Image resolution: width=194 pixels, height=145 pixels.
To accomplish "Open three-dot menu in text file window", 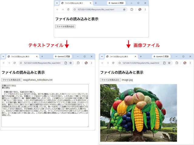I will point(92,63).
